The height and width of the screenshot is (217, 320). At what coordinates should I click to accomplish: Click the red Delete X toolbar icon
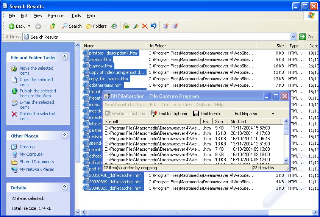[x=145, y=26]
